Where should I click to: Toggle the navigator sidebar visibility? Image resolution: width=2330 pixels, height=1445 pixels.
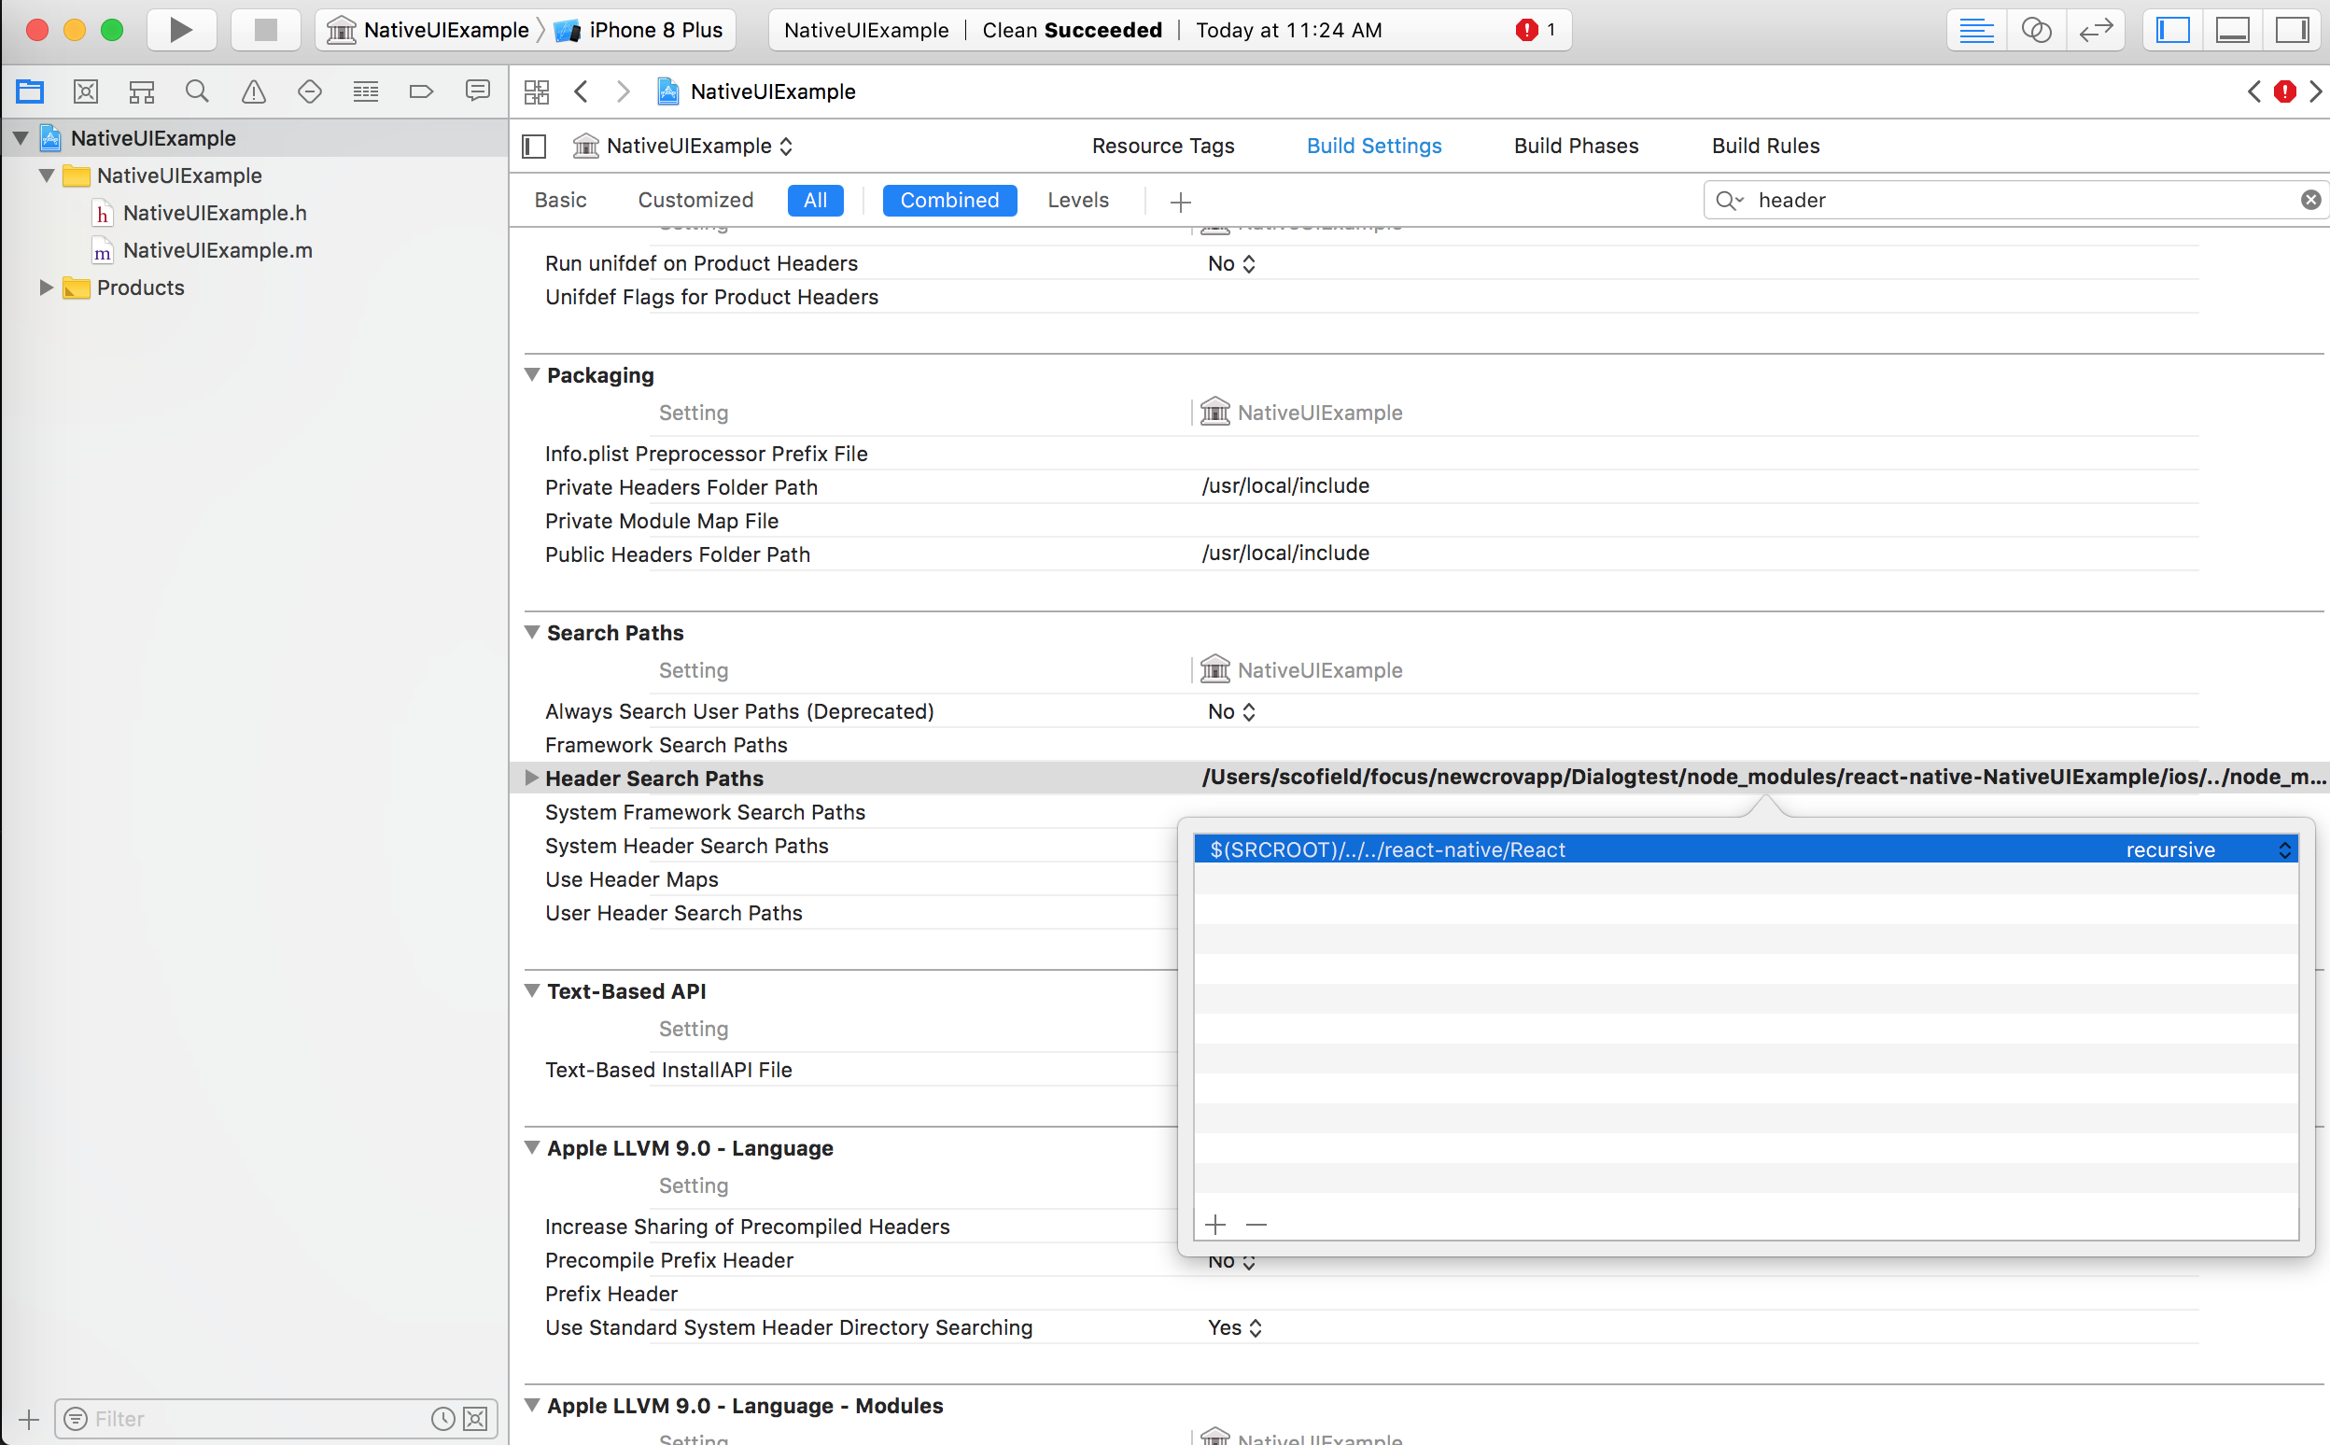[2171, 30]
